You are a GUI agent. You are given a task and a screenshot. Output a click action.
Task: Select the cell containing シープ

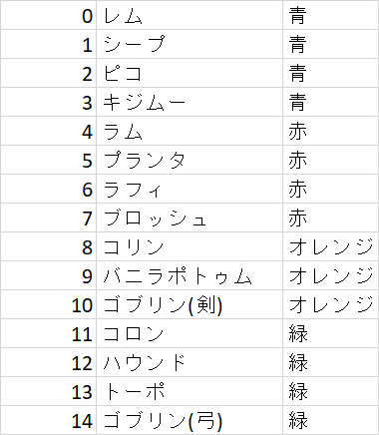click(x=189, y=44)
